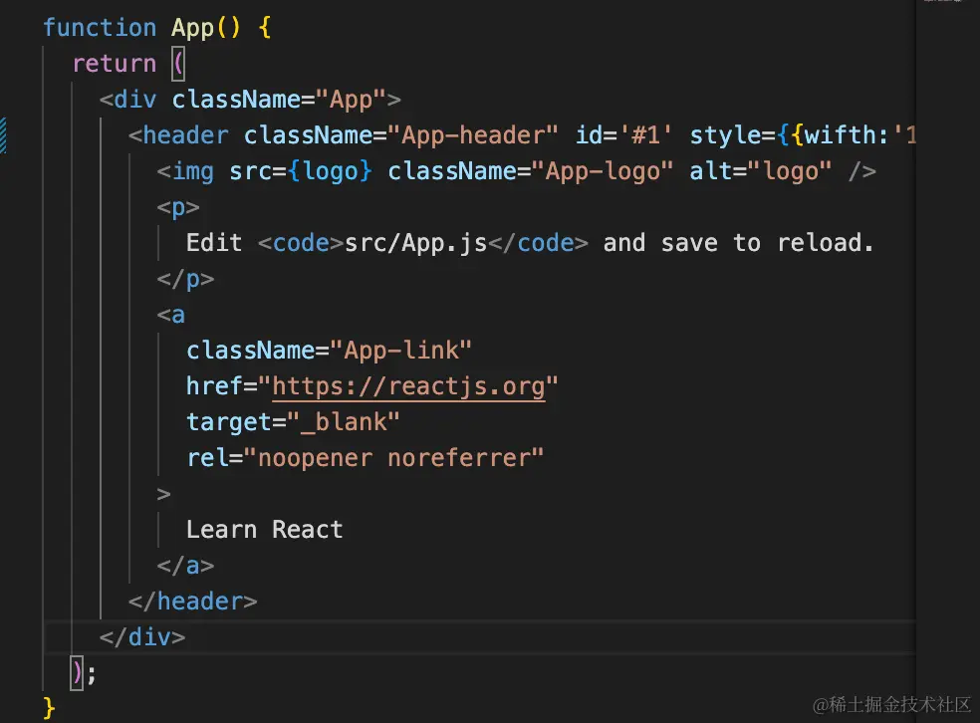Click the highlighted opening parenthesis after return
The width and height of the screenshot is (980, 723).
(178, 64)
